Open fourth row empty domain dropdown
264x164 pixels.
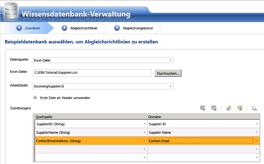pos(257,149)
